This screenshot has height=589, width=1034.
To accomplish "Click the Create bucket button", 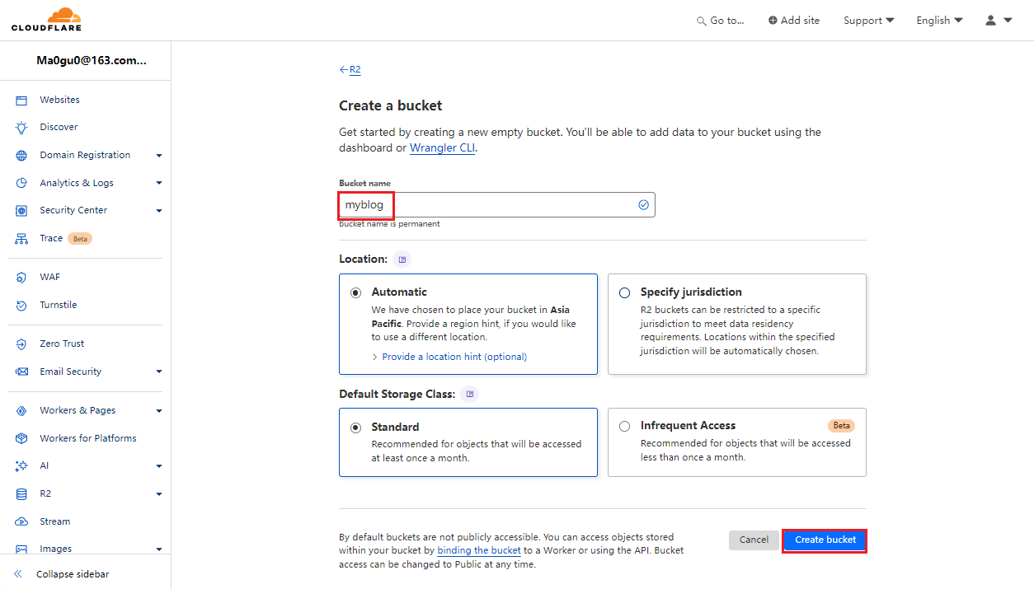I will pyautogui.click(x=825, y=540).
